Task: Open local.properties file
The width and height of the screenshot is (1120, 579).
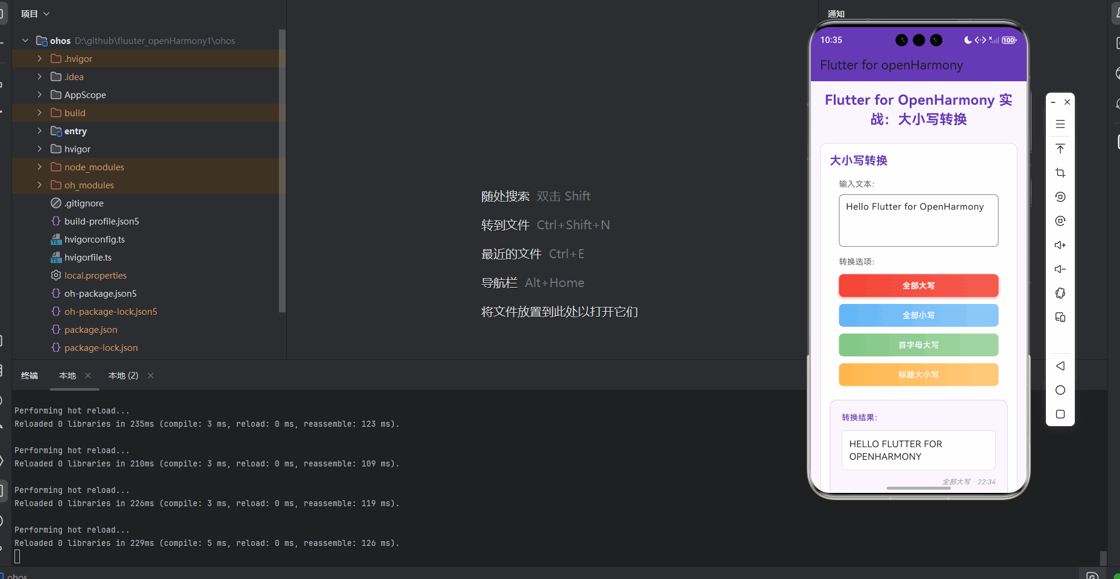Action: (x=95, y=276)
